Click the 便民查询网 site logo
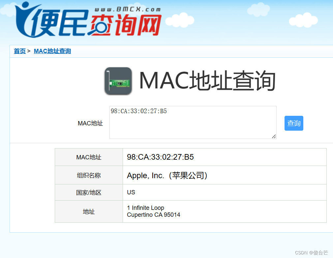Image resolution: width=333 pixels, height=258 pixels. point(88,20)
